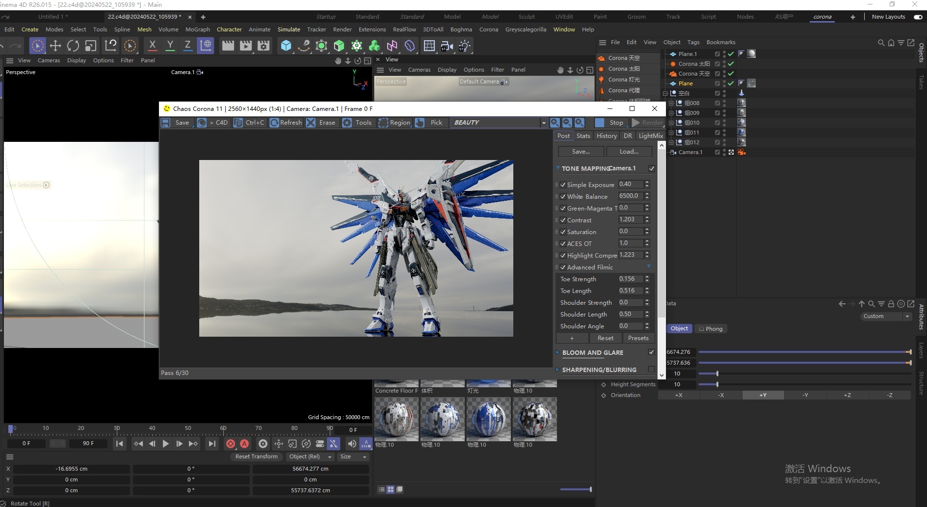Screen dimensions: 927x507
Task: Adjust the Height Segments slider
Action: tap(717, 384)
